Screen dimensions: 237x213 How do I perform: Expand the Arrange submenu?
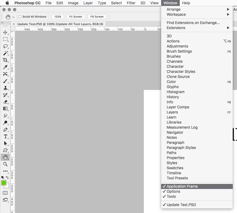click(x=197, y=9)
